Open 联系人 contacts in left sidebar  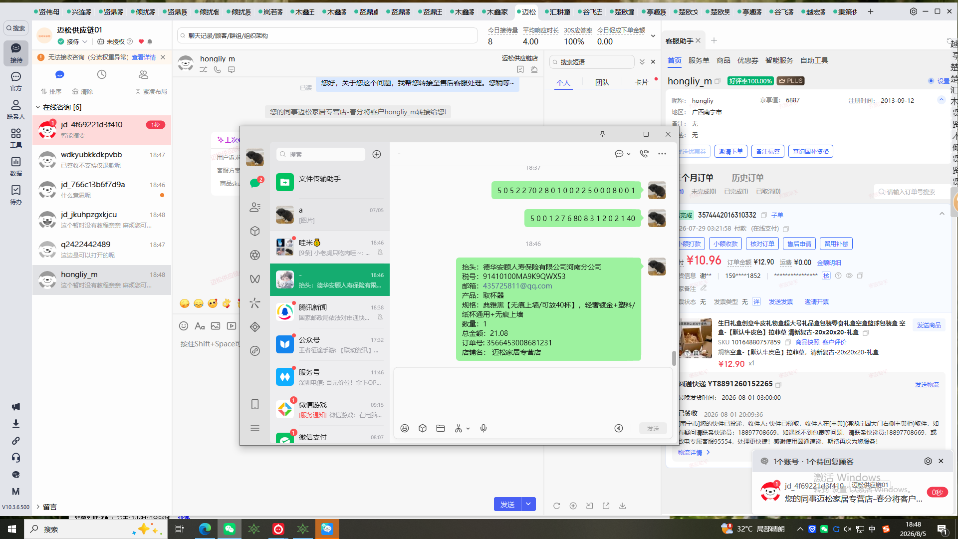point(16,110)
